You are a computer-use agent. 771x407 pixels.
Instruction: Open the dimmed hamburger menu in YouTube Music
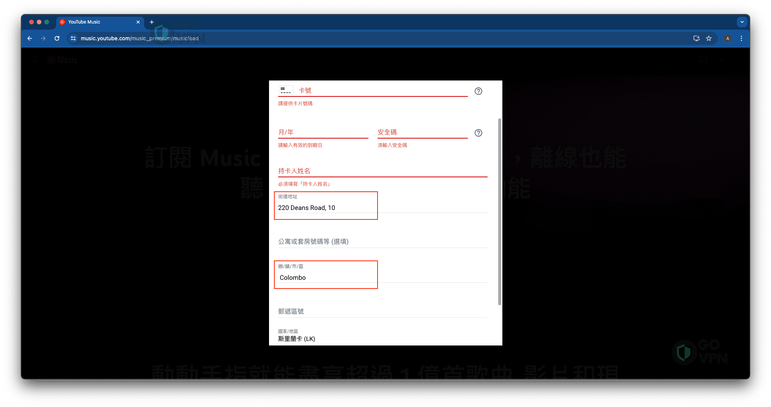tap(35, 60)
